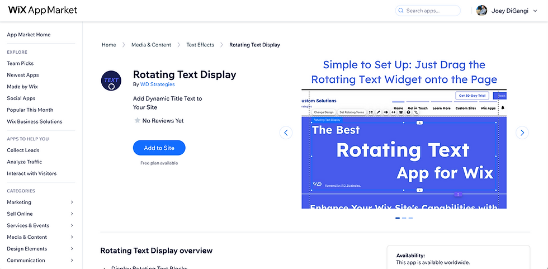
Task: Go to Media & Content breadcrumb
Action: point(152,45)
